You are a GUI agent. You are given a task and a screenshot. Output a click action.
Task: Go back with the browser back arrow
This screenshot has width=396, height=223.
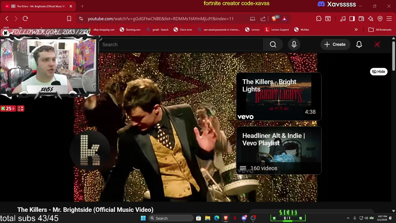(7, 19)
